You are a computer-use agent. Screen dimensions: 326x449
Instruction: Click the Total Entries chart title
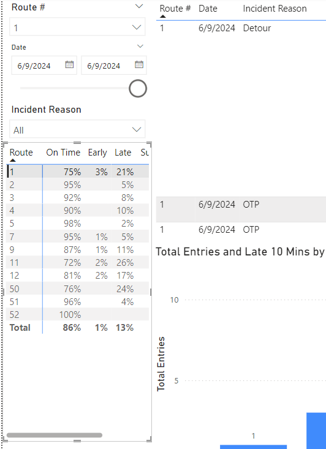pos(241,252)
